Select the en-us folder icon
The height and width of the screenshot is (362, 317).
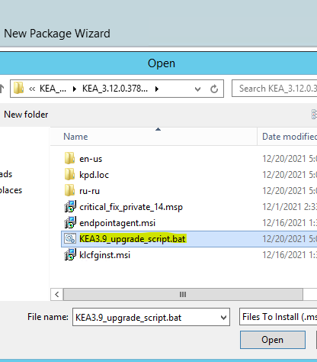69,158
